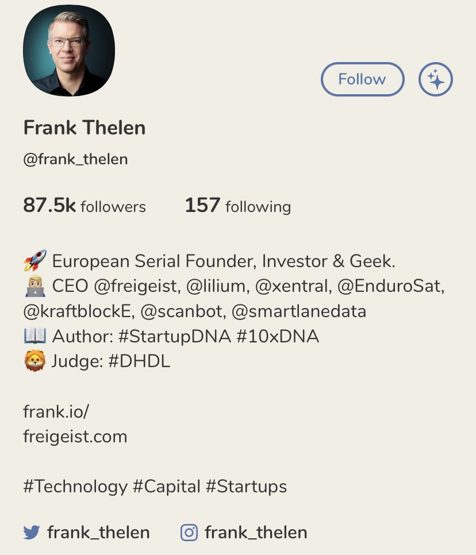Click the open book emoji
Viewport: 476px width, 555px height.
(x=34, y=336)
